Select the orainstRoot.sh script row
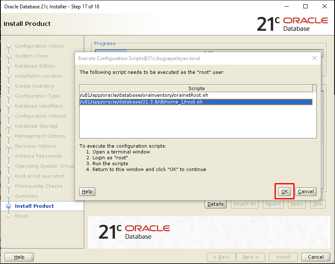The image size is (335, 264). pyautogui.click(x=196, y=95)
